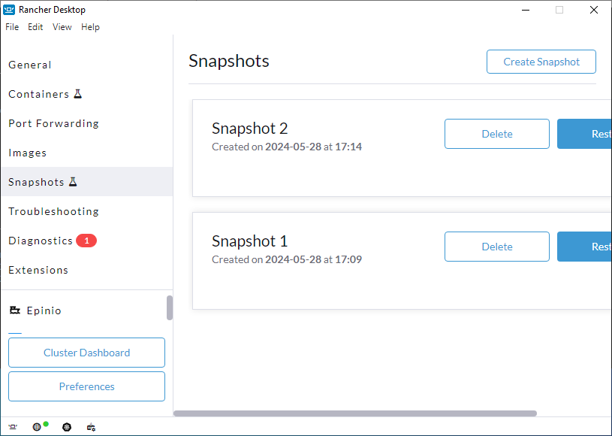Click the Snapshot 2 title text
Image resolution: width=612 pixels, height=436 pixels.
250,129
